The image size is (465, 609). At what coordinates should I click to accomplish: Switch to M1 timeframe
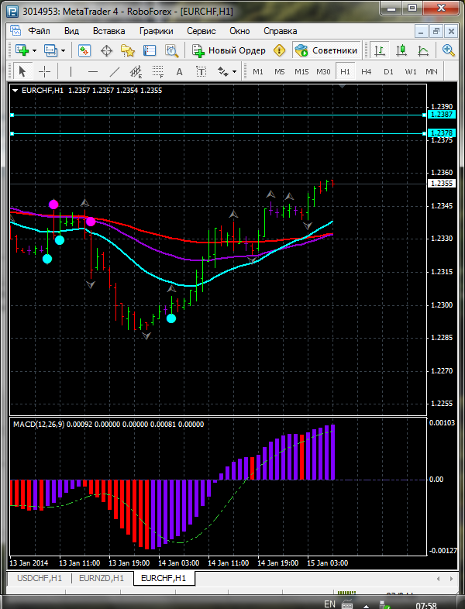tap(258, 71)
